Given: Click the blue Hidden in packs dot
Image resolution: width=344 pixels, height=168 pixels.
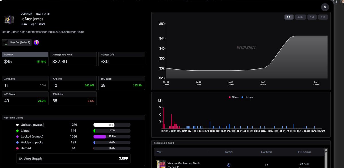Looking at the screenshot, I should click(x=17, y=142).
